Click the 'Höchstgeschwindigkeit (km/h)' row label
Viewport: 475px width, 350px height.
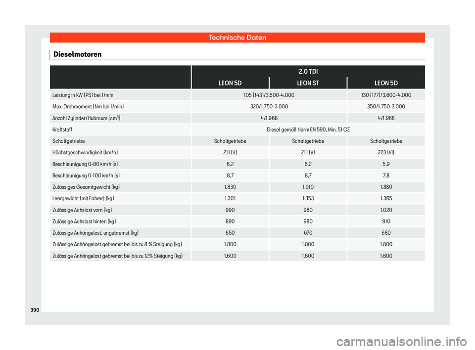coord(85,153)
